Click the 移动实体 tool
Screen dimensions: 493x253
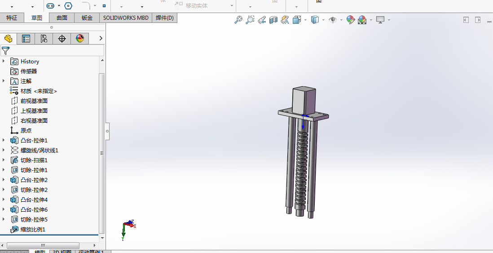[191, 5]
